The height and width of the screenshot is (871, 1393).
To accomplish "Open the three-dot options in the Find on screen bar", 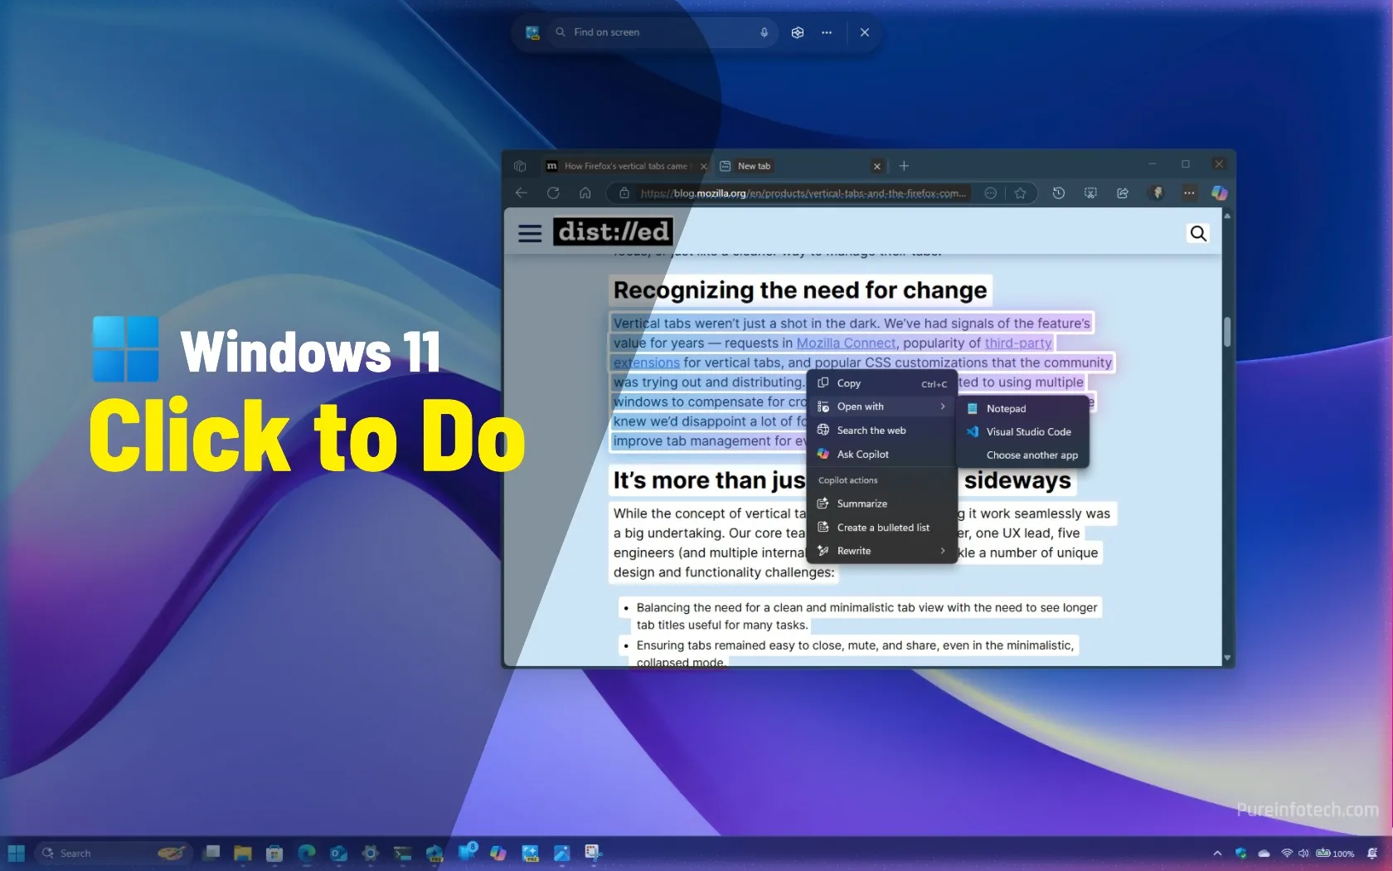I will point(826,32).
